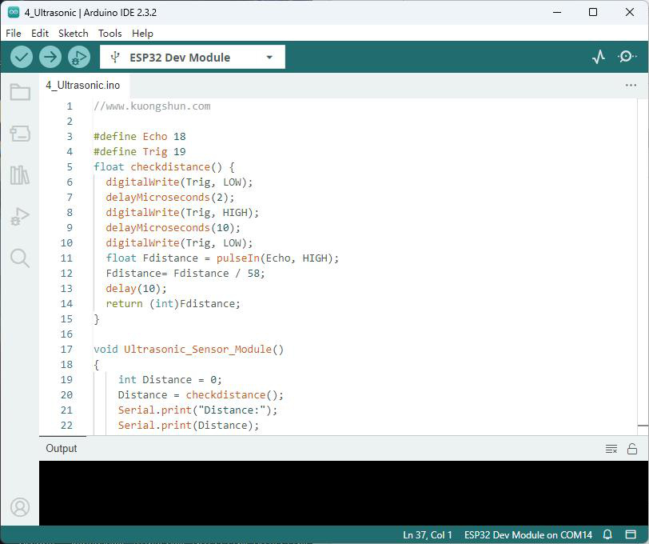Click the Arduino IDE logo in title bar
This screenshot has height=544, width=649.
14,12
